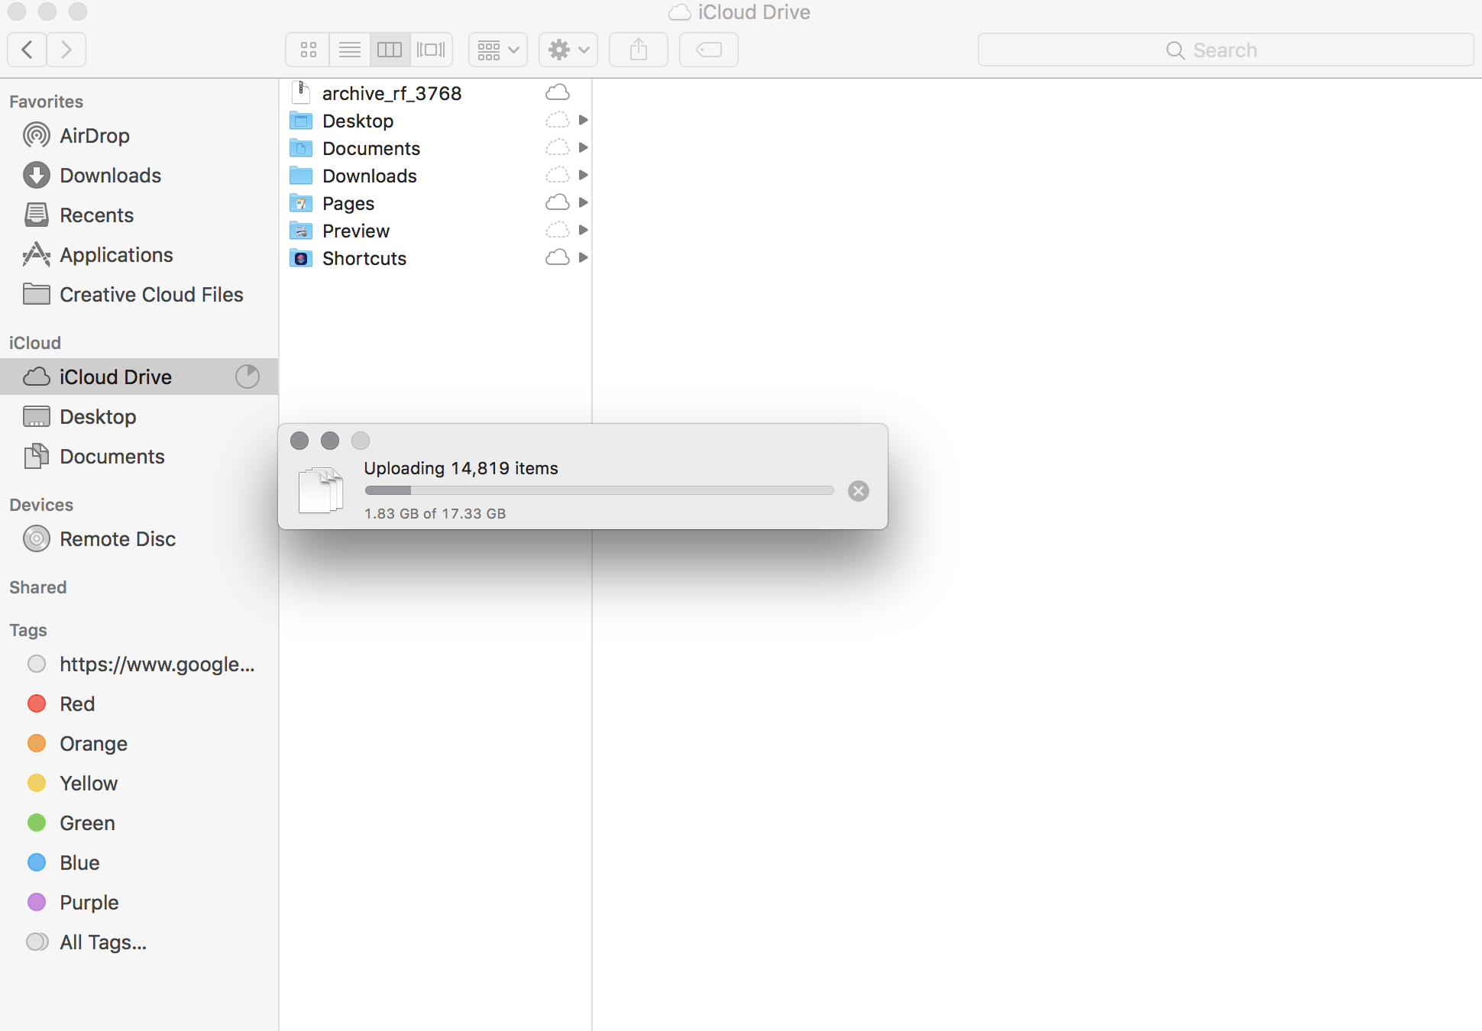Select Applications in the sidebar
This screenshot has width=1482, height=1031.
[x=116, y=254]
